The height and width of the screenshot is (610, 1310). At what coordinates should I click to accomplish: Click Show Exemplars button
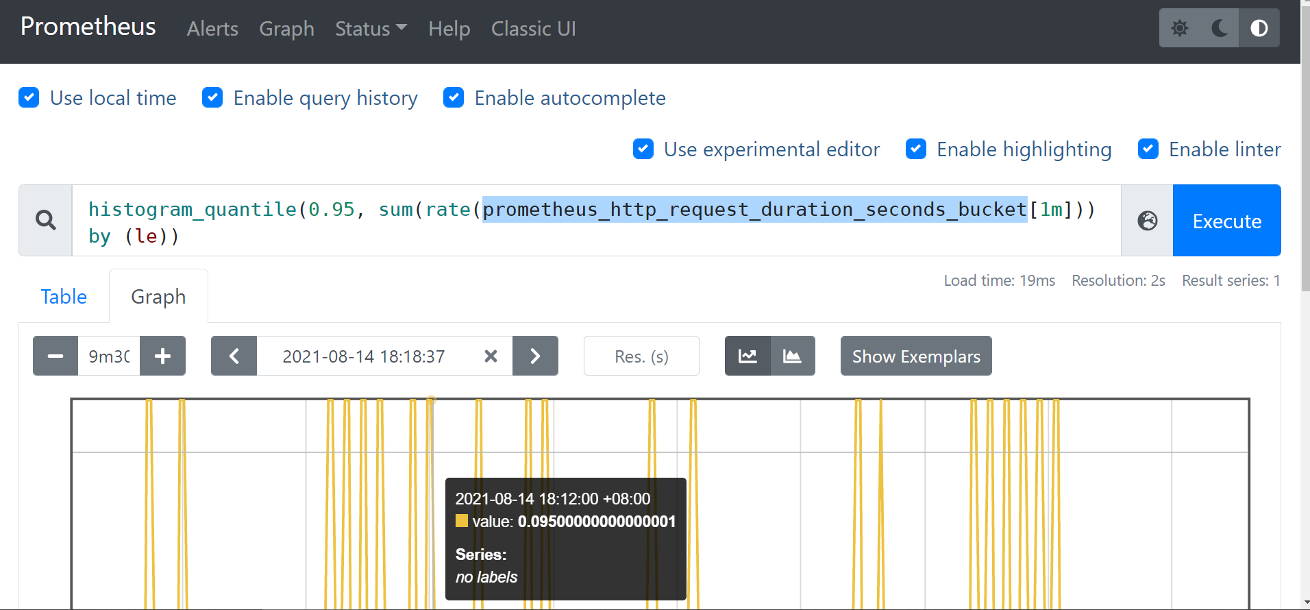[x=916, y=356]
